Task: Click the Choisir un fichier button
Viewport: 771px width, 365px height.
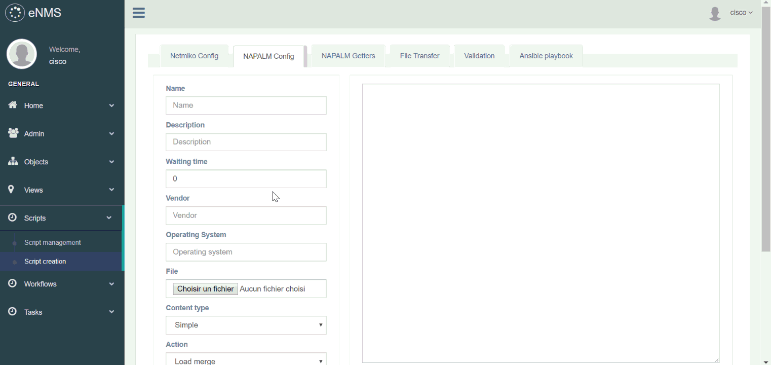Action: pos(205,288)
